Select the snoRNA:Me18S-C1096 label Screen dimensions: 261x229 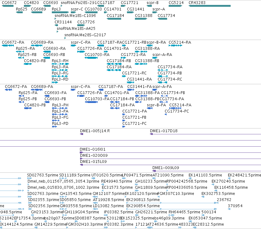click(x=75, y=16)
